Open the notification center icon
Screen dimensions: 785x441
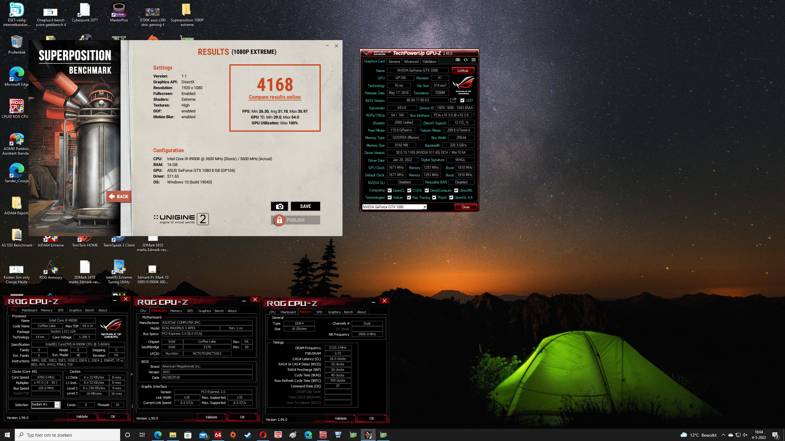[776, 435]
